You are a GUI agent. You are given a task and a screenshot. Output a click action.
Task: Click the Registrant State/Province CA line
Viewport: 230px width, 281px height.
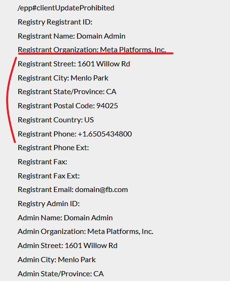[67, 92]
